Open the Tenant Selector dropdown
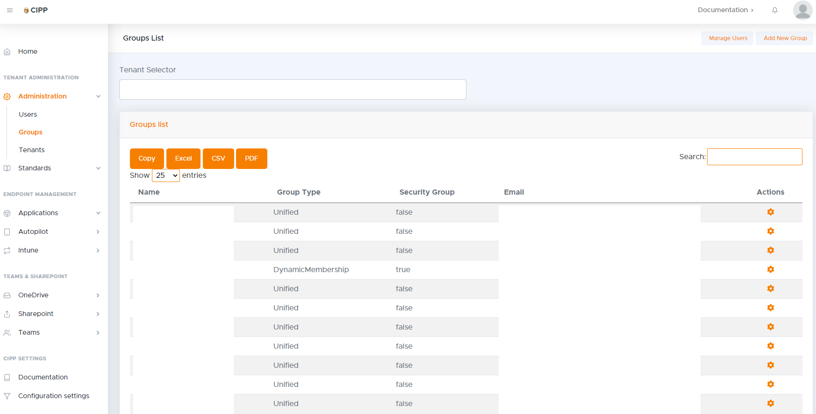The height and width of the screenshot is (414, 816). (293, 90)
